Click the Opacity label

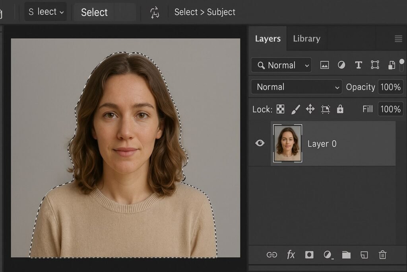point(360,87)
